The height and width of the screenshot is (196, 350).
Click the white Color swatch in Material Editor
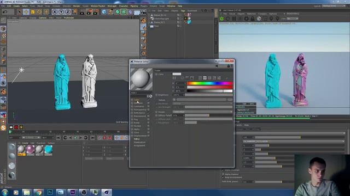(177, 74)
